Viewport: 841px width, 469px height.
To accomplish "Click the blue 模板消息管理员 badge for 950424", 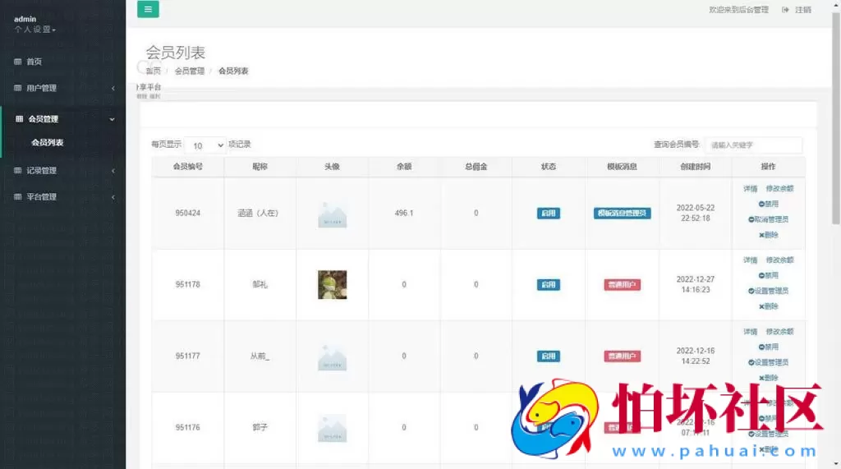I will point(623,213).
